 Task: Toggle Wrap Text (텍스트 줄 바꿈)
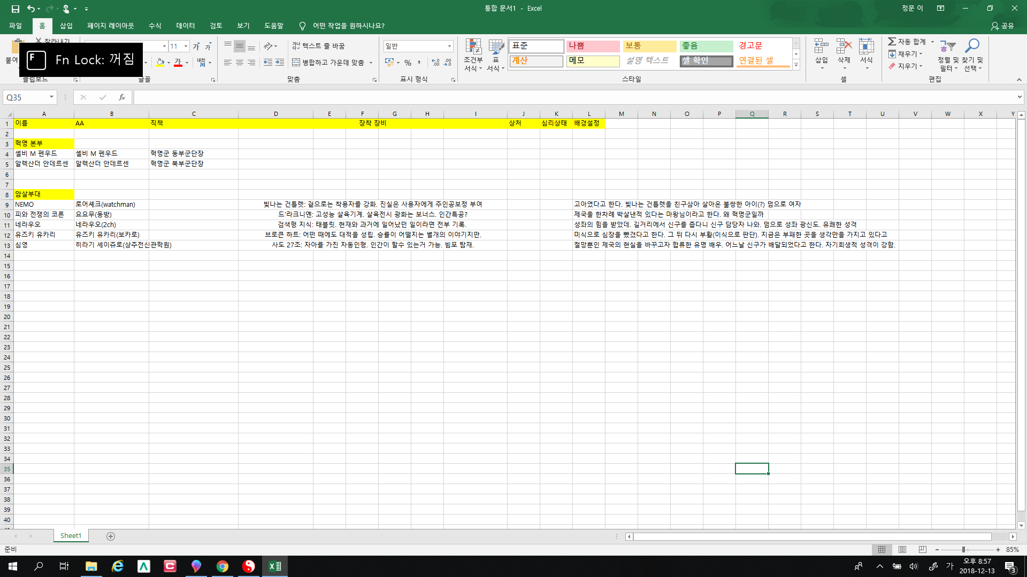[x=318, y=46]
